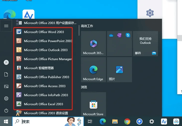Click the 高效工作 group heading
This screenshot has width=182, height=126.
(87, 26)
